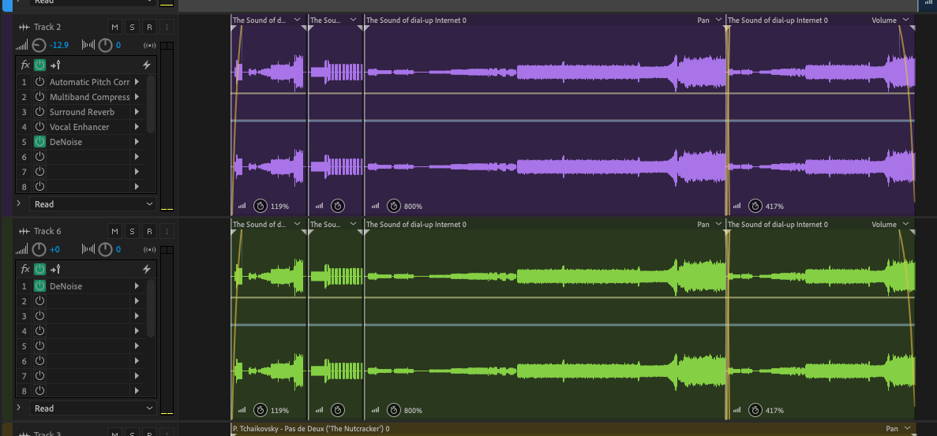Solo Track 6 with the S button
937x436 pixels.
[x=132, y=232]
